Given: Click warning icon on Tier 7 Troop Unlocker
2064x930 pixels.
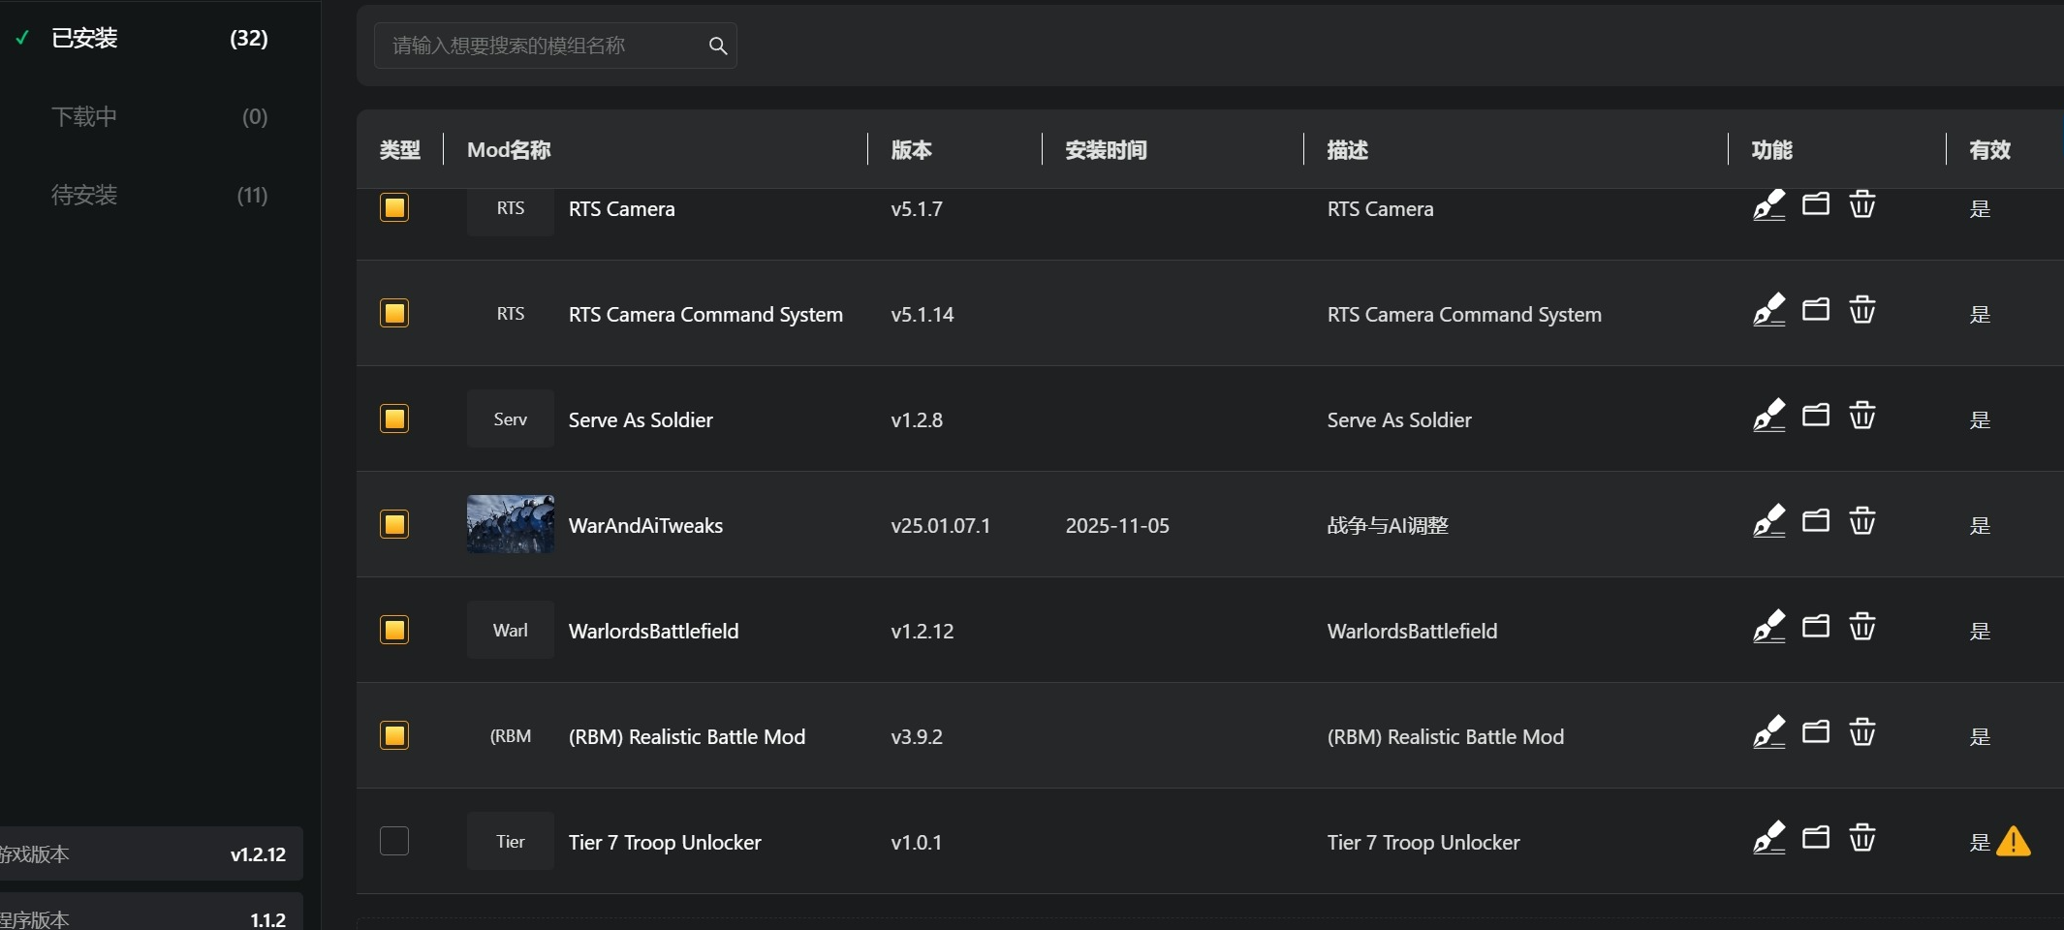Looking at the screenshot, I should pos(2013,841).
